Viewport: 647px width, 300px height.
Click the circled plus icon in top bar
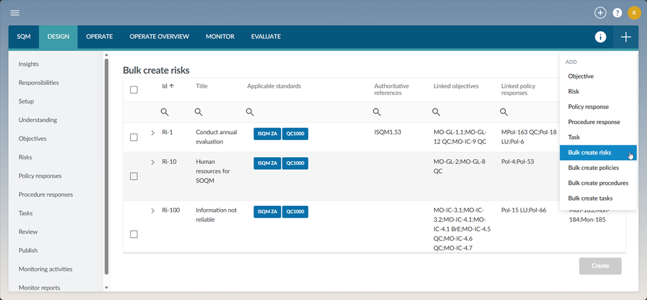pos(600,13)
